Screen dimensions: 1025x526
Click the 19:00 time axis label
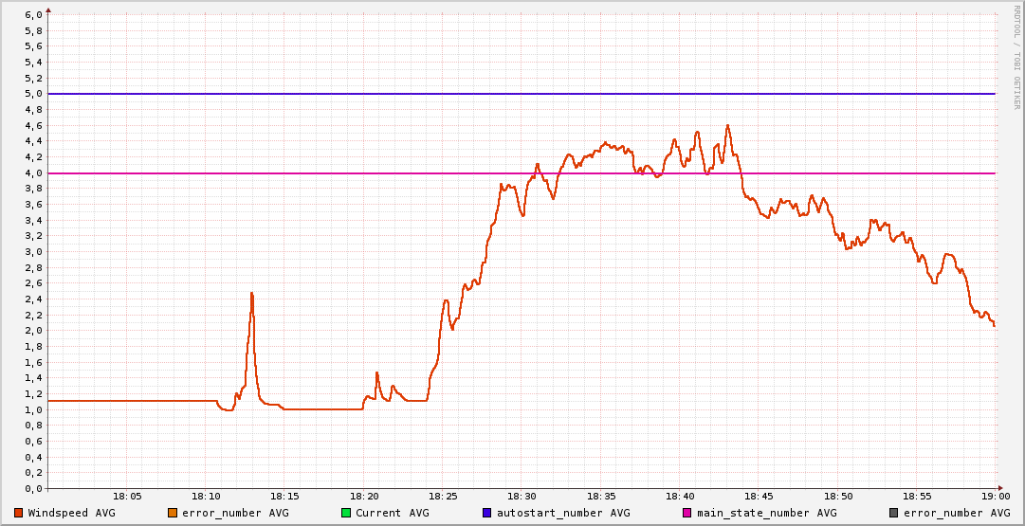pos(995,497)
